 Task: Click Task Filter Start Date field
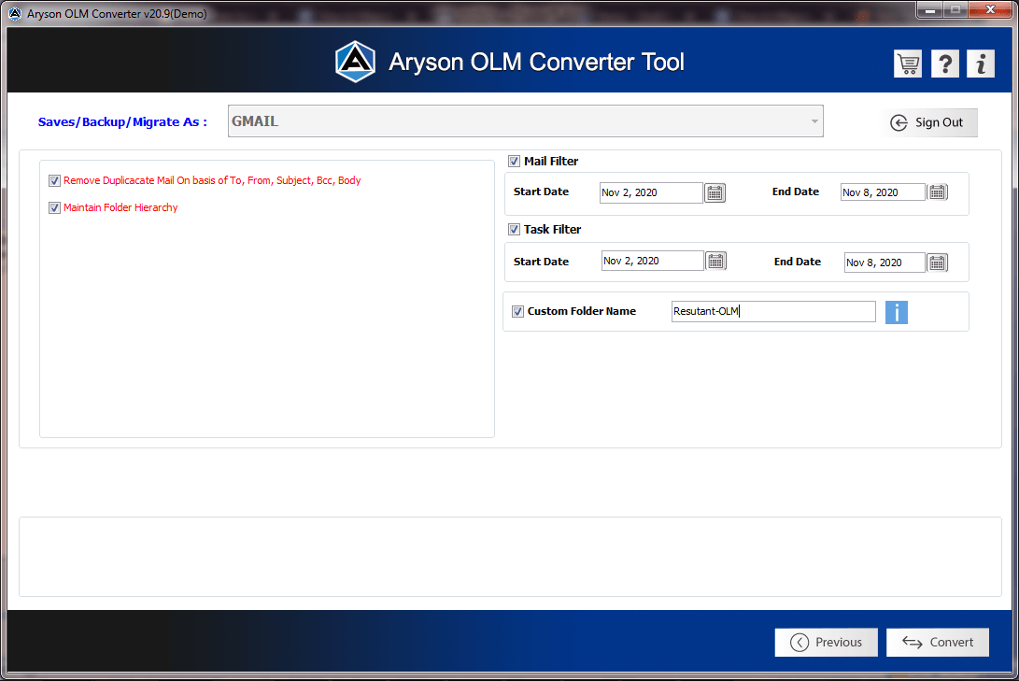point(652,261)
